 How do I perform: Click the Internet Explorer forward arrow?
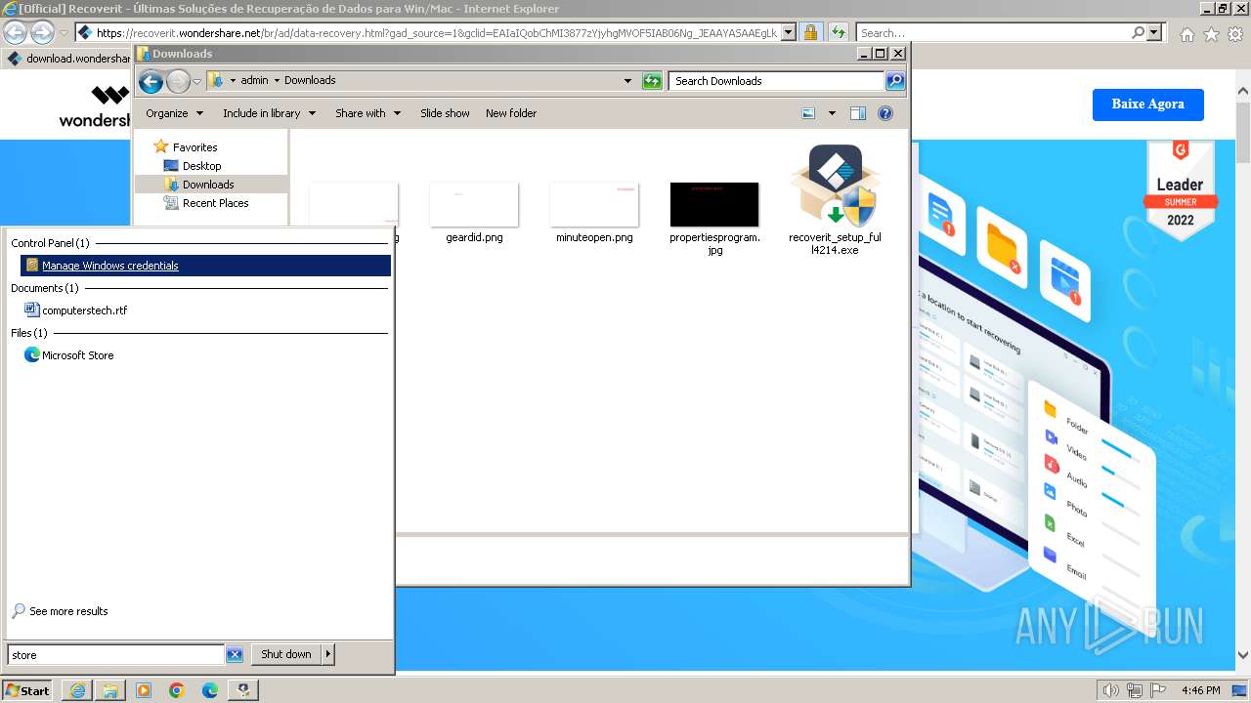point(43,32)
